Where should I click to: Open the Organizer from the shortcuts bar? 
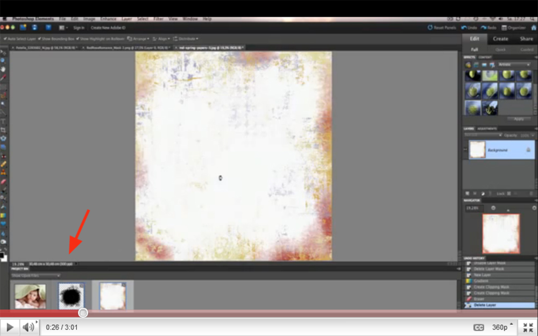pos(513,27)
